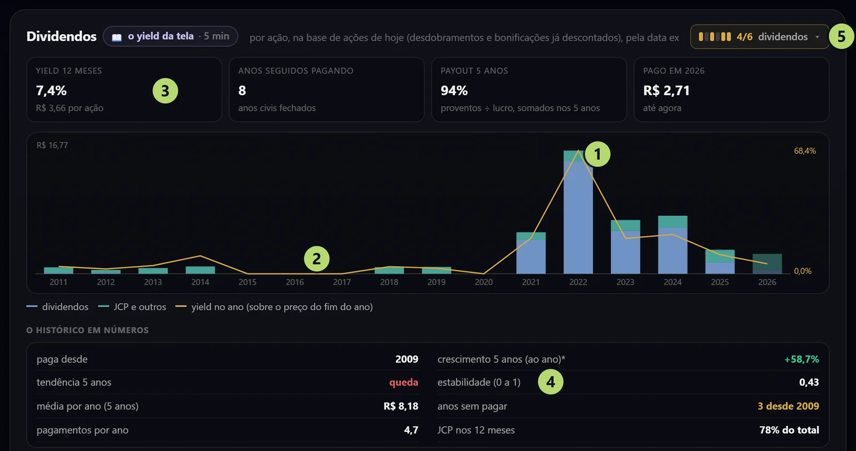Click the red 'queda' trend value
This screenshot has width=856, height=451.
coord(404,382)
